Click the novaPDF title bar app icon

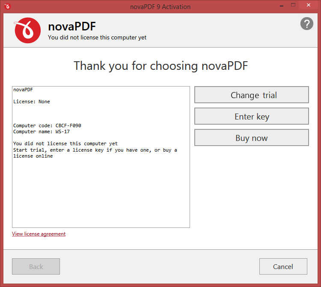[x=7, y=6]
